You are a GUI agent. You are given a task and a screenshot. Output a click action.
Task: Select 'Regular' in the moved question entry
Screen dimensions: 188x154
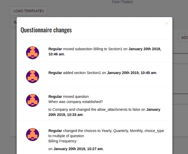[x=55, y=97]
